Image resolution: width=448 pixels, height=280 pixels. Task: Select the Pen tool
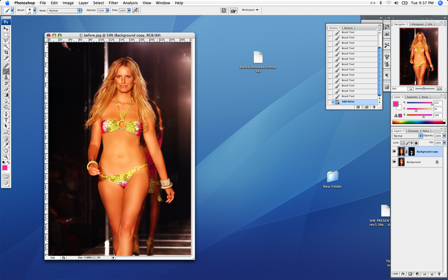[x=6, y=114]
